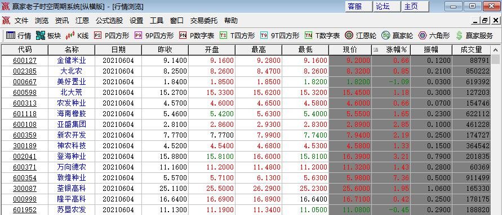The image size is (502, 215).
Task: Open stock code 002385
Action: click(25, 71)
